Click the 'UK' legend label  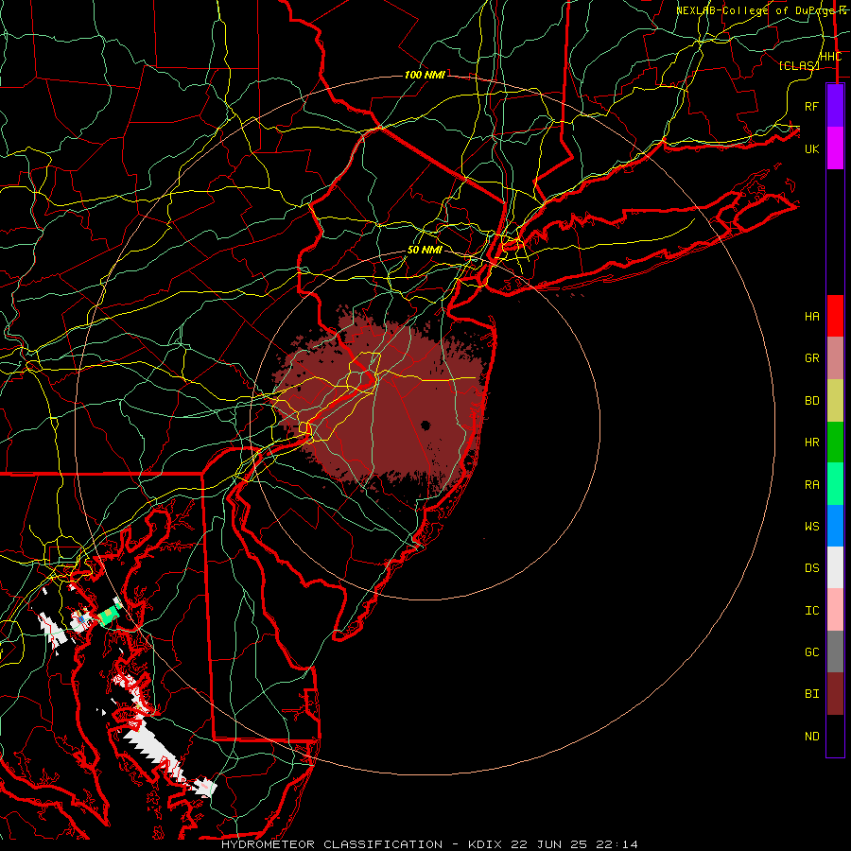click(x=812, y=148)
